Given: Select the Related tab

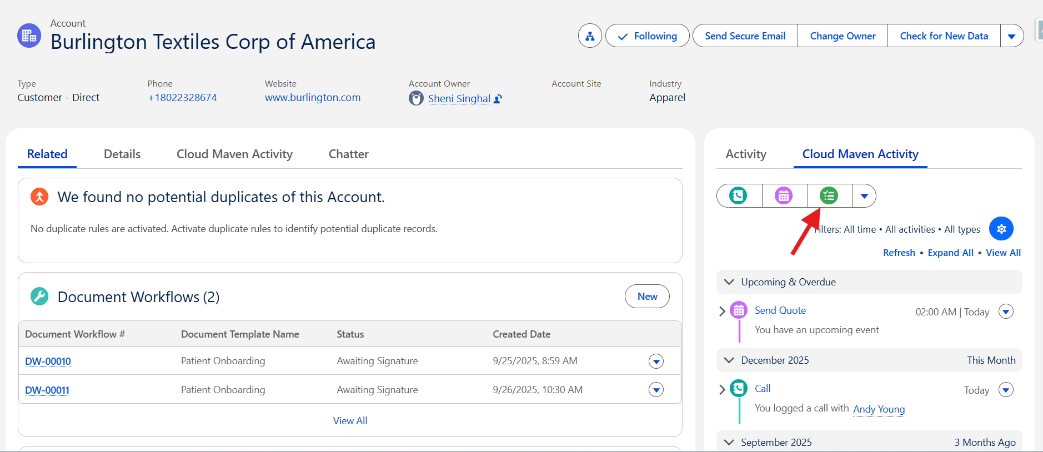Looking at the screenshot, I should (x=47, y=154).
